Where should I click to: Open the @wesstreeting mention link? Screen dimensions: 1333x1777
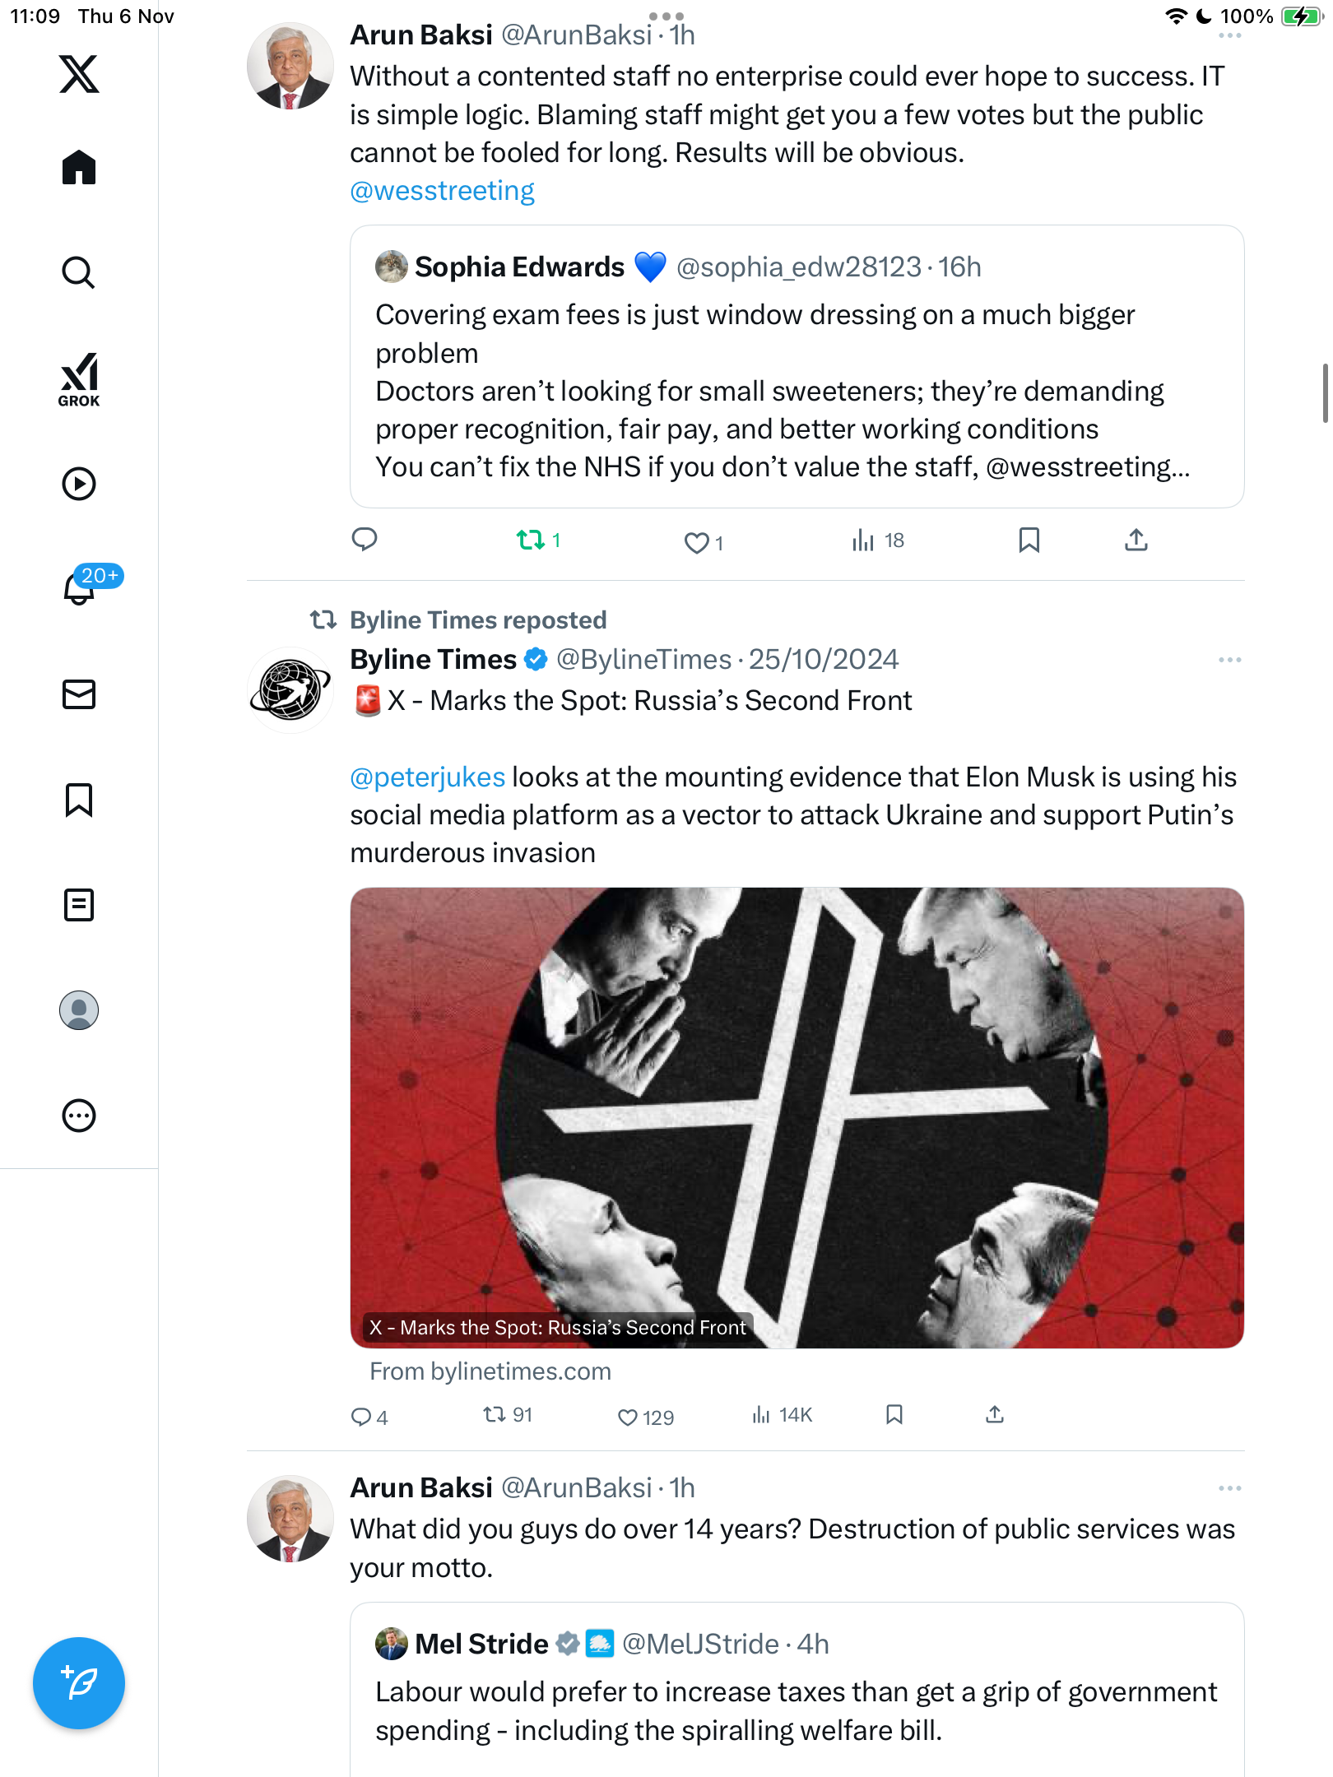(x=442, y=191)
